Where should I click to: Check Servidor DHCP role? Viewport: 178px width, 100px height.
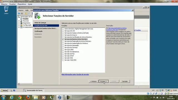tap(63, 56)
